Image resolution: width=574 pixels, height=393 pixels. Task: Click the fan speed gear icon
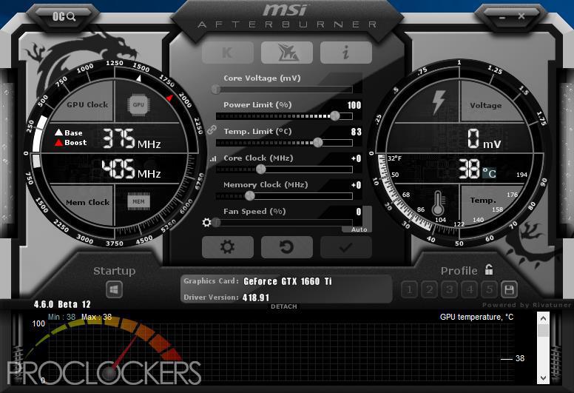(207, 222)
